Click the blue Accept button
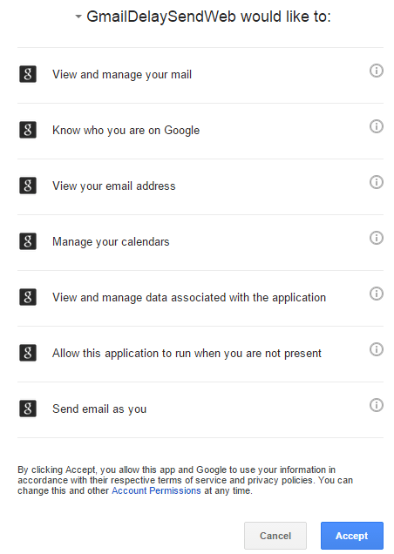The height and width of the screenshot is (554, 394). point(352,536)
